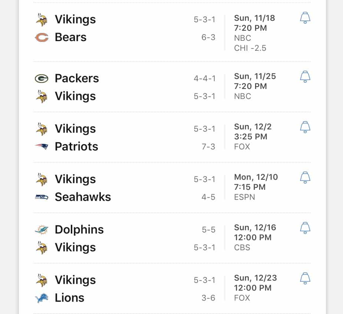Toggle alert bell for Vikings vs Patriots game
Viewport: 343px width, 314px height.
pyautogui.click(x=305, y=127)
